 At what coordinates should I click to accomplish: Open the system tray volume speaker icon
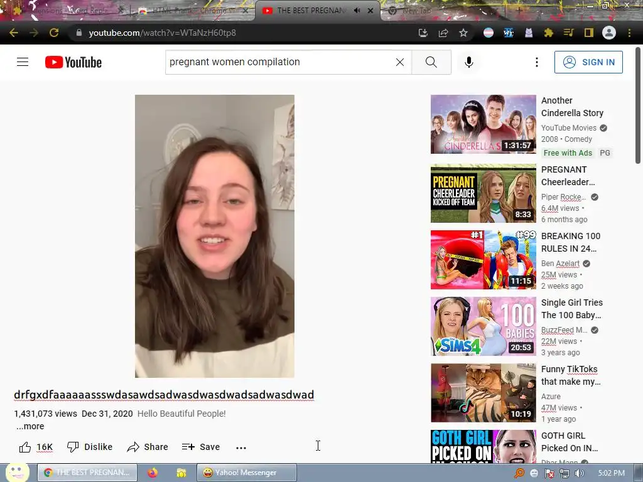(x=579, y=473)
